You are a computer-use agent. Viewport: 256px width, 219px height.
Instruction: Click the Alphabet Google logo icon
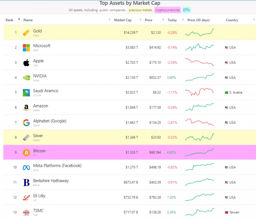point(26,123)
